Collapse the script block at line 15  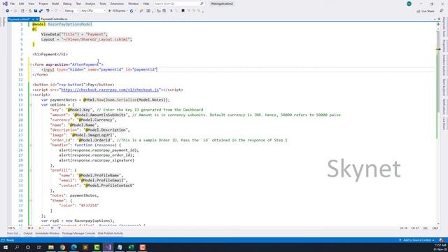(31, 95)
